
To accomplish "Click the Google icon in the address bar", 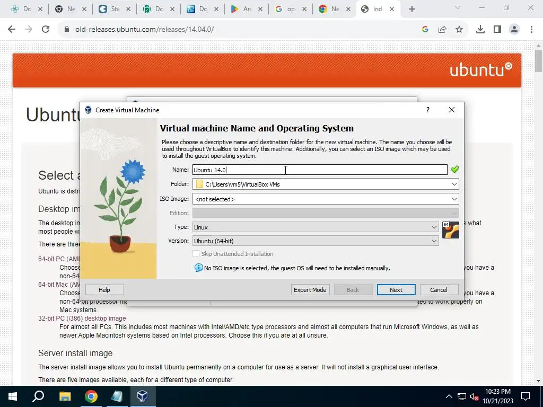I will tap(425, 30).
